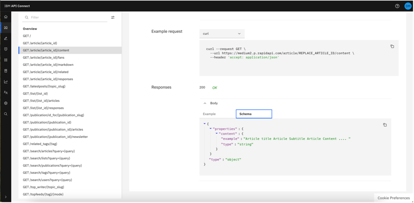Click the magnifier icon in Filter box
Viewport: 414px width, 203px height.
(x=27, y=17)
